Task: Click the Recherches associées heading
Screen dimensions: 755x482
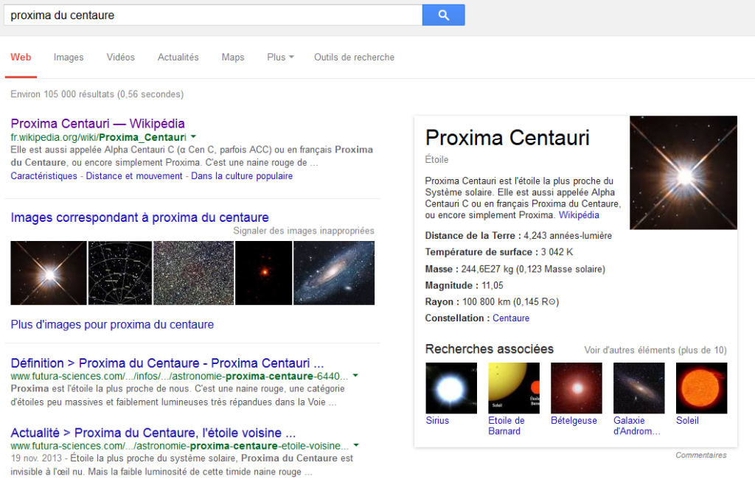Action: (490, 349)
